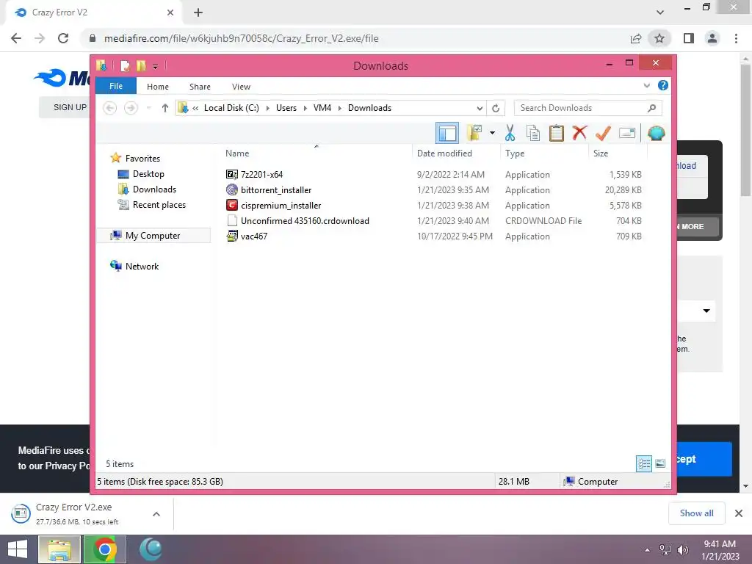Toggle the preview pane layout icon

(447, 133)
